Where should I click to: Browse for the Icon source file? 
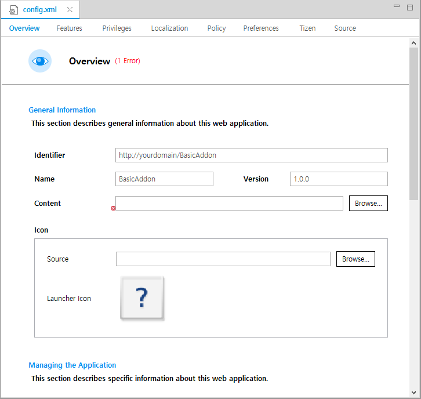(x=355, y=259)
